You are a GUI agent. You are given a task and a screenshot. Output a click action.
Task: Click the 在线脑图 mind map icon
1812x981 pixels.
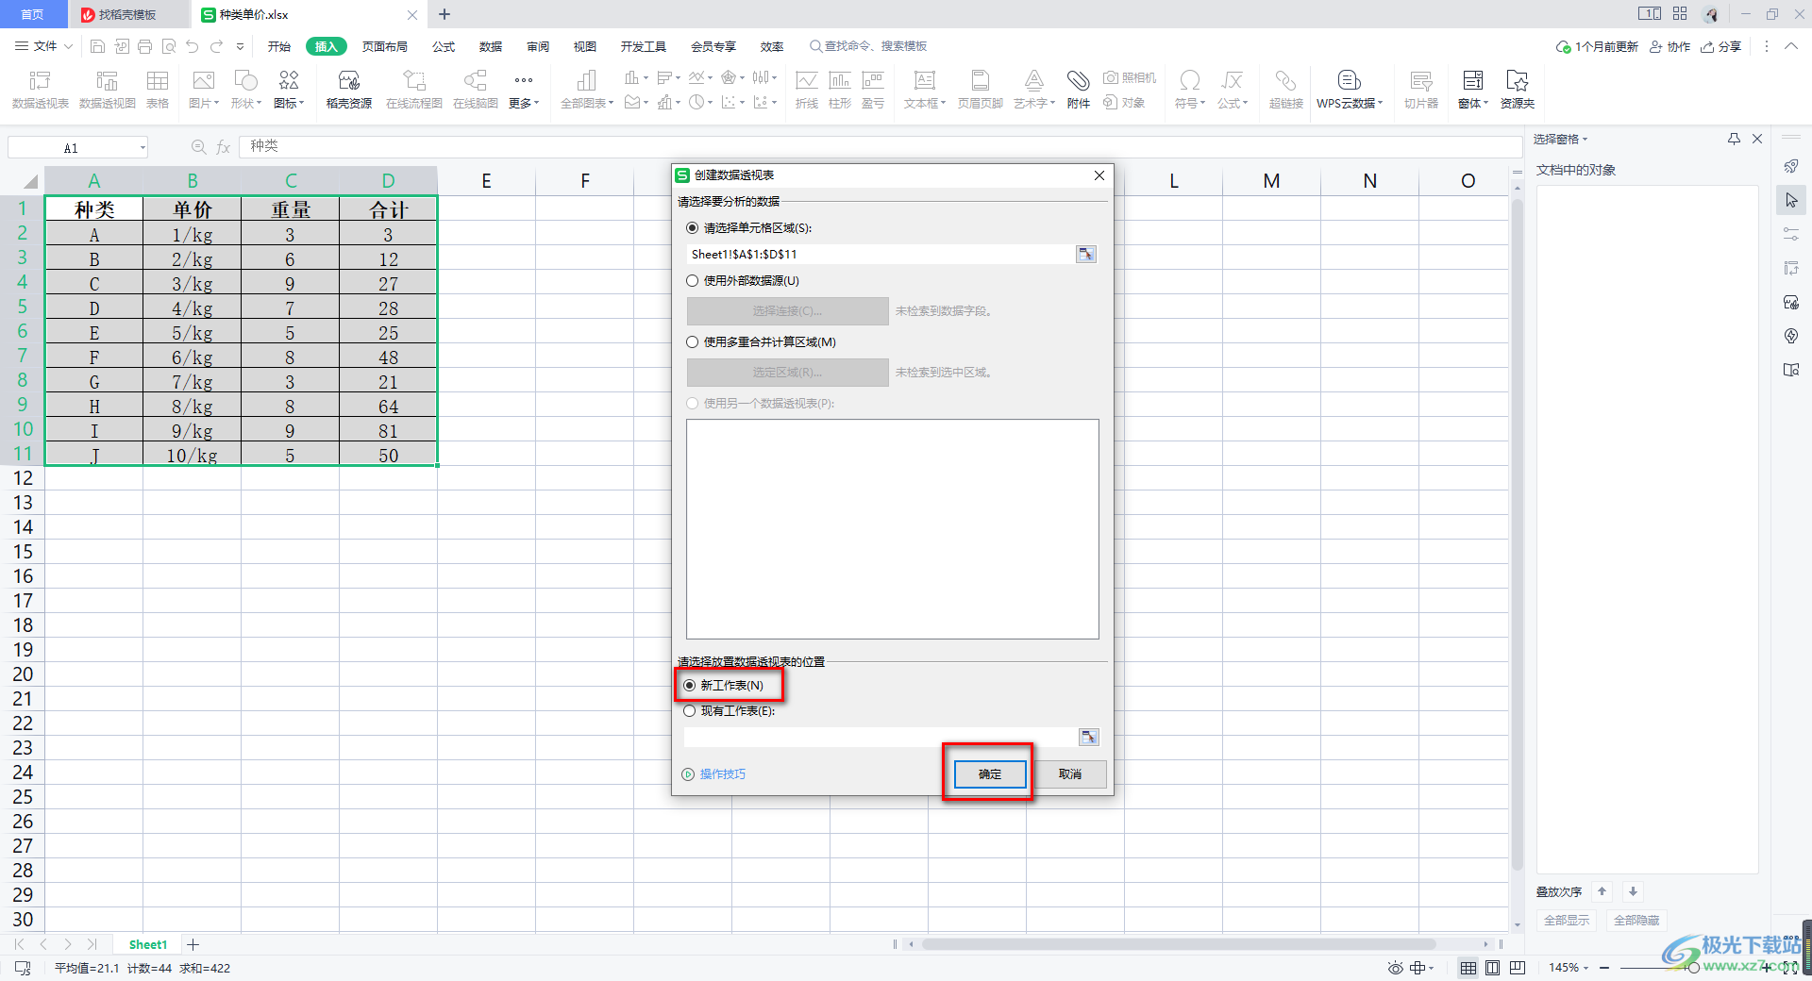[x=476, y=90]
